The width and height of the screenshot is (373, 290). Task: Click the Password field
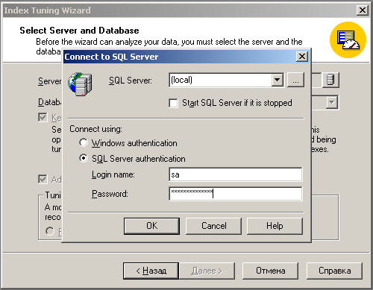point(236,194)
